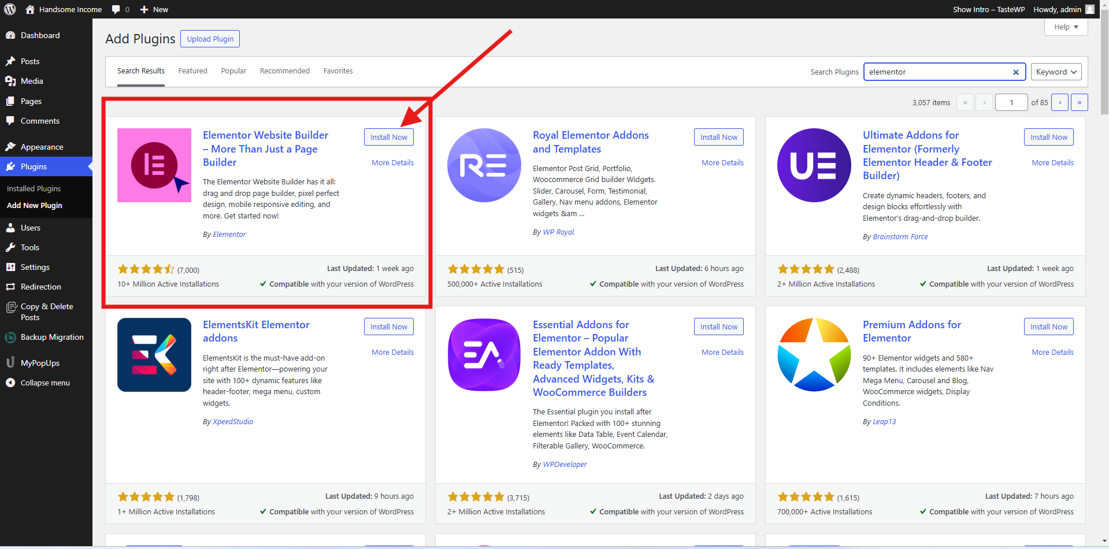The width and height of the screenshot is (1109, 549).
Task: Open More Details for Elementor Website Builder
Action: [393, 163]
